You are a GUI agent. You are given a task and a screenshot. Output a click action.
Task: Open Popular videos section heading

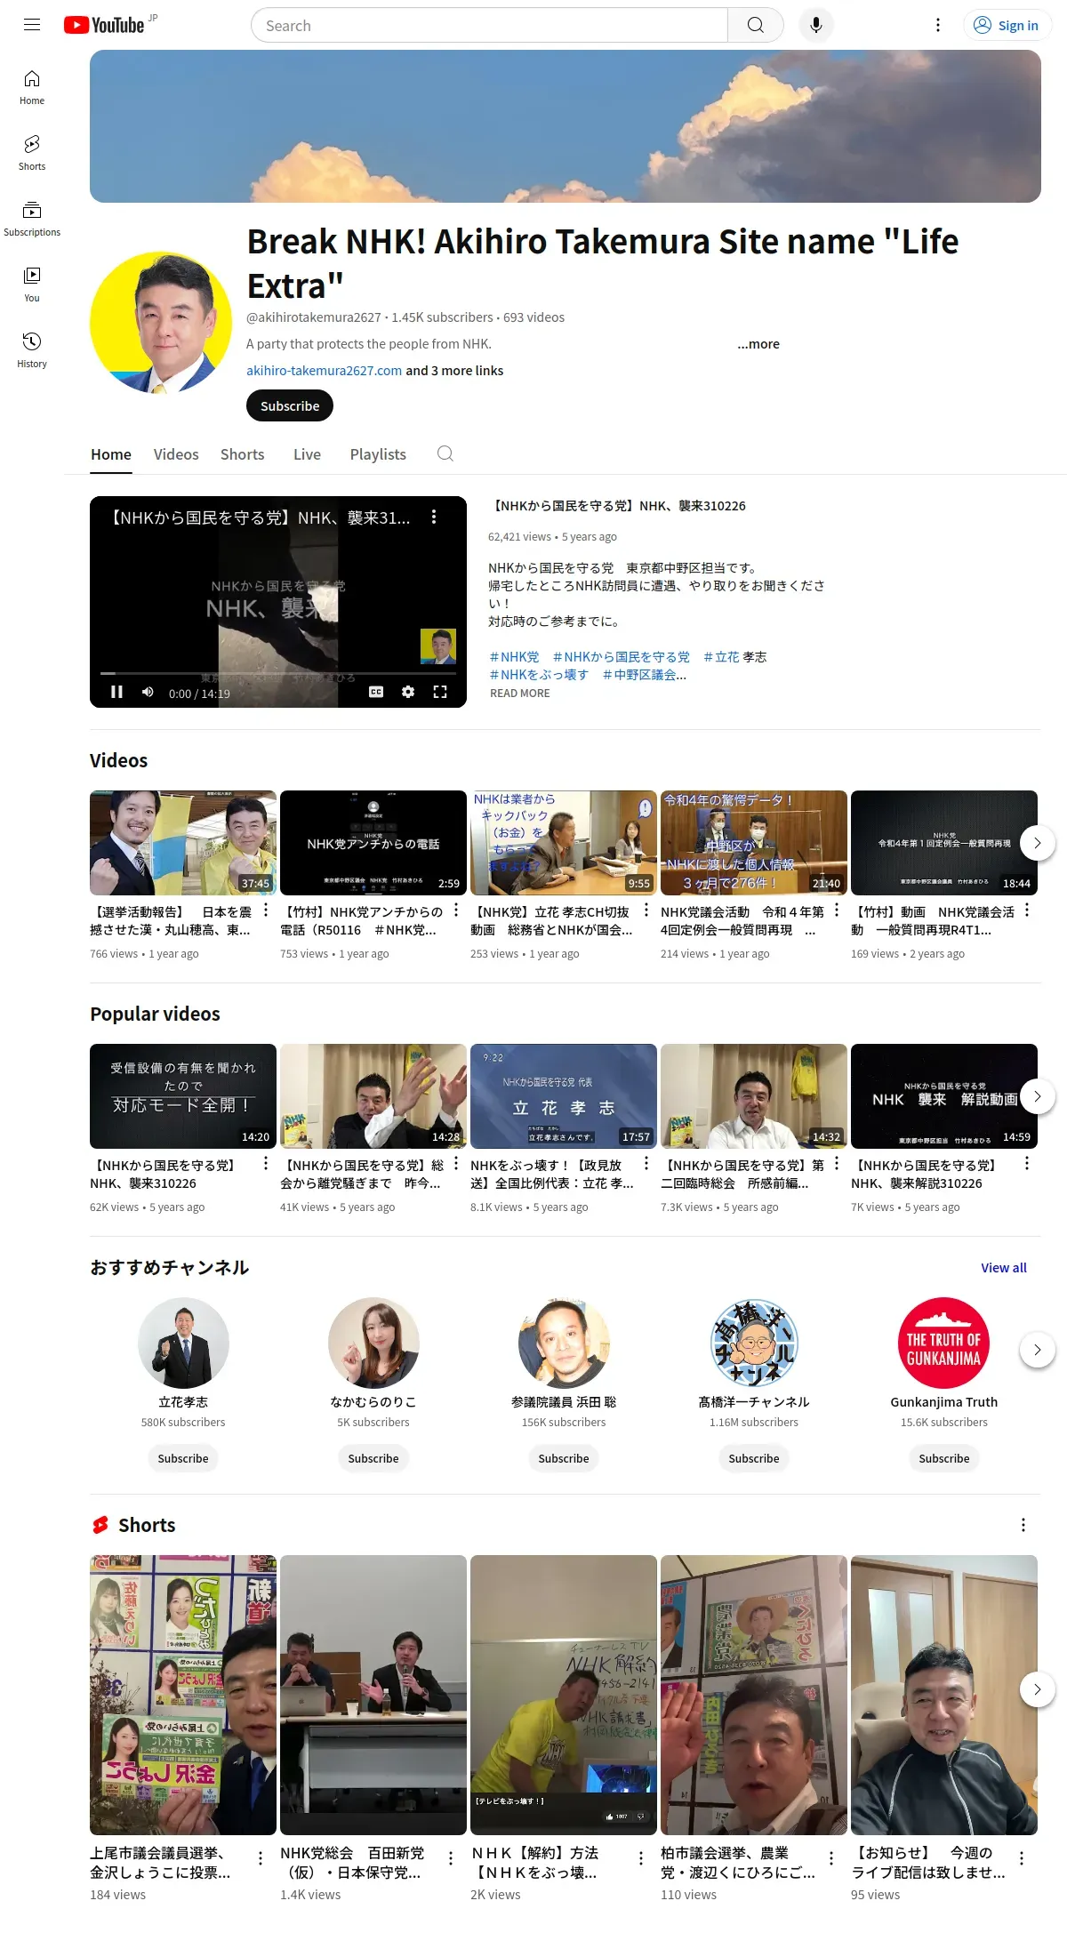[155, 1014]
